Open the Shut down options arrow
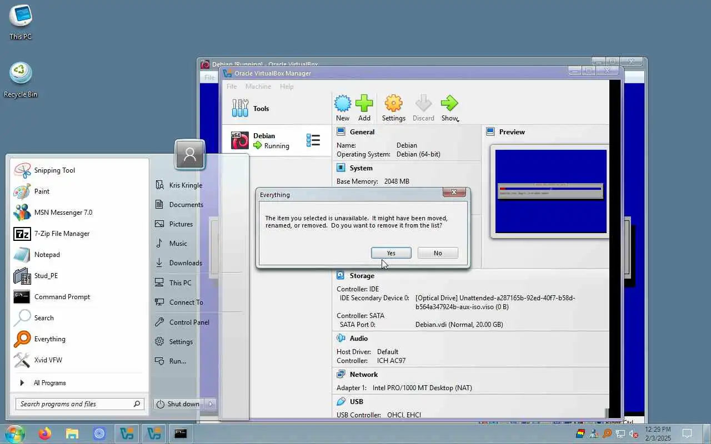711x444 pixels. 211,404
